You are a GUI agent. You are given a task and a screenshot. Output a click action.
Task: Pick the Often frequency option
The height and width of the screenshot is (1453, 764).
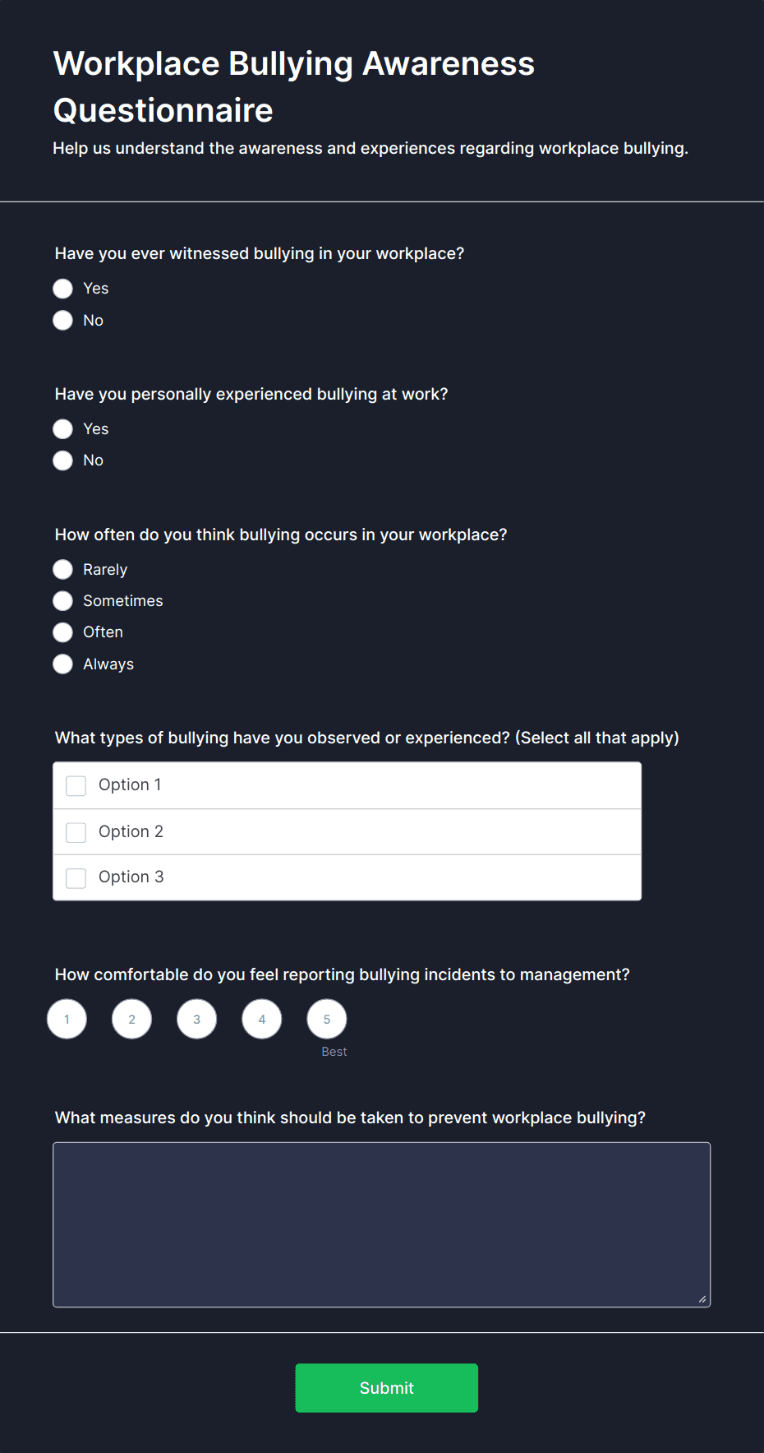[x=63, y=632]
